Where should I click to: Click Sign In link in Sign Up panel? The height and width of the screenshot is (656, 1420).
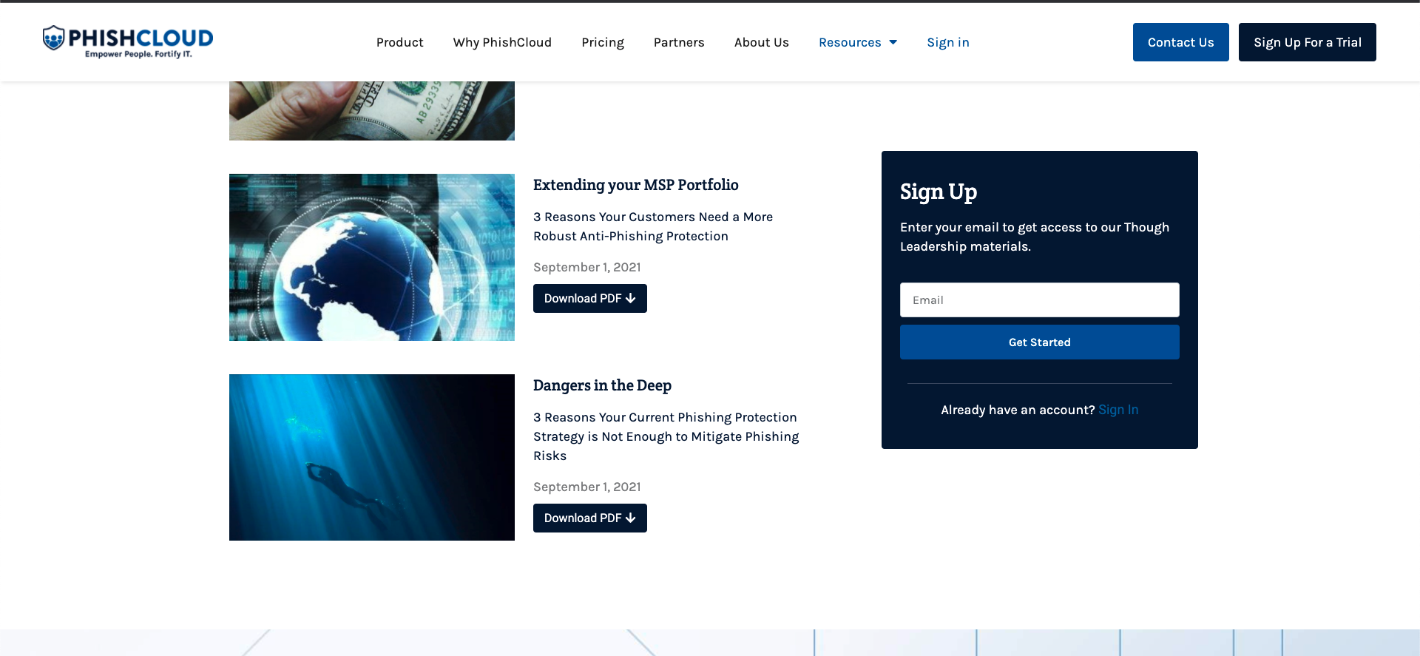(1118, 410)
